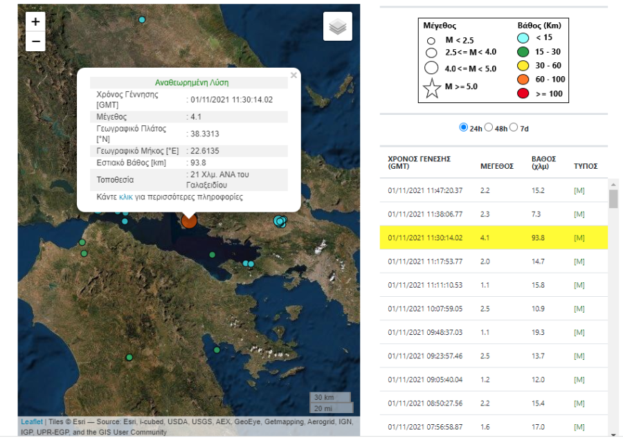Image resolution: width=623 pixels, height=438 pixels.
Task: Open [M] link for 09:05:40.04 event
Action: [579, 380]
